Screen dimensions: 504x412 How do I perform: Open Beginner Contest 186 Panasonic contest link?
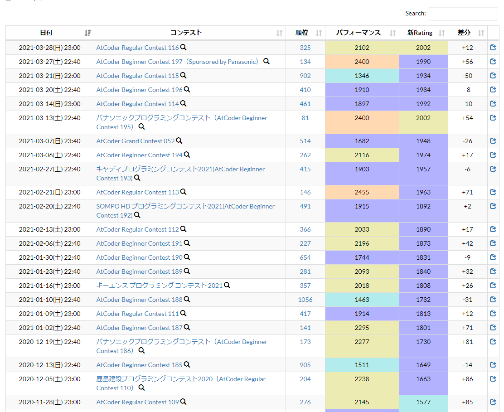pyautogui.click(x=182, y=346)
